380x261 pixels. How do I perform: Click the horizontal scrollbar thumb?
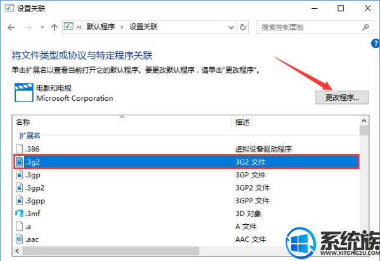[110, 251]
